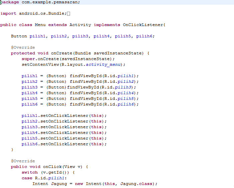The image size is (234, 188).
Task: Click 'Intent Jagung =' variable declaration
Action: pyautogui.click(x=52, y=184)
